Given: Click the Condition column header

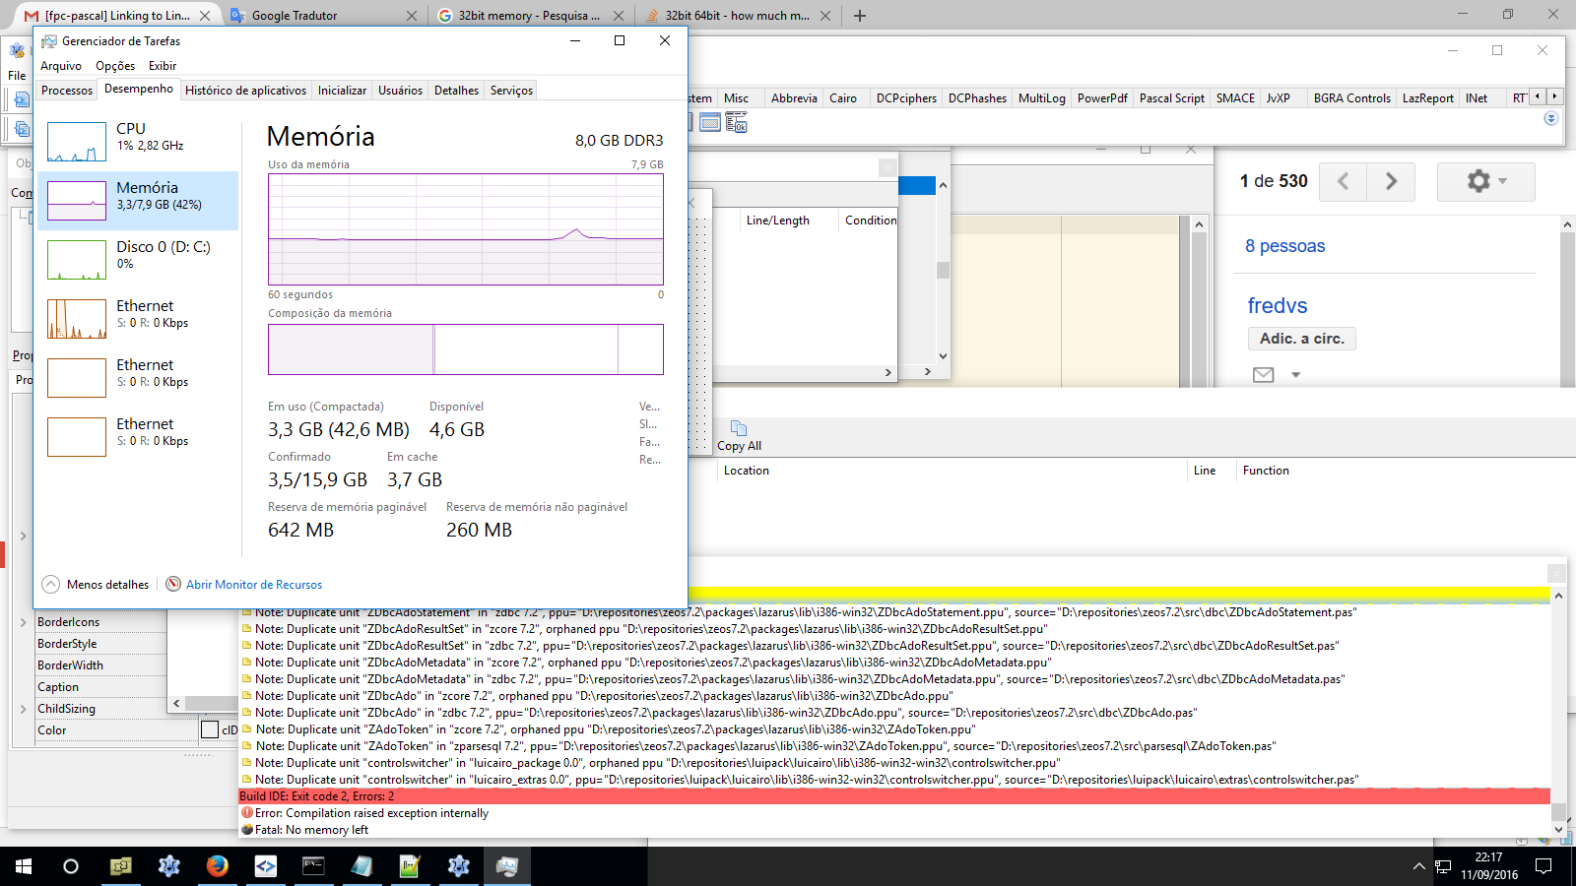Looking at the screenshot, I should click(x=870, y=221).
